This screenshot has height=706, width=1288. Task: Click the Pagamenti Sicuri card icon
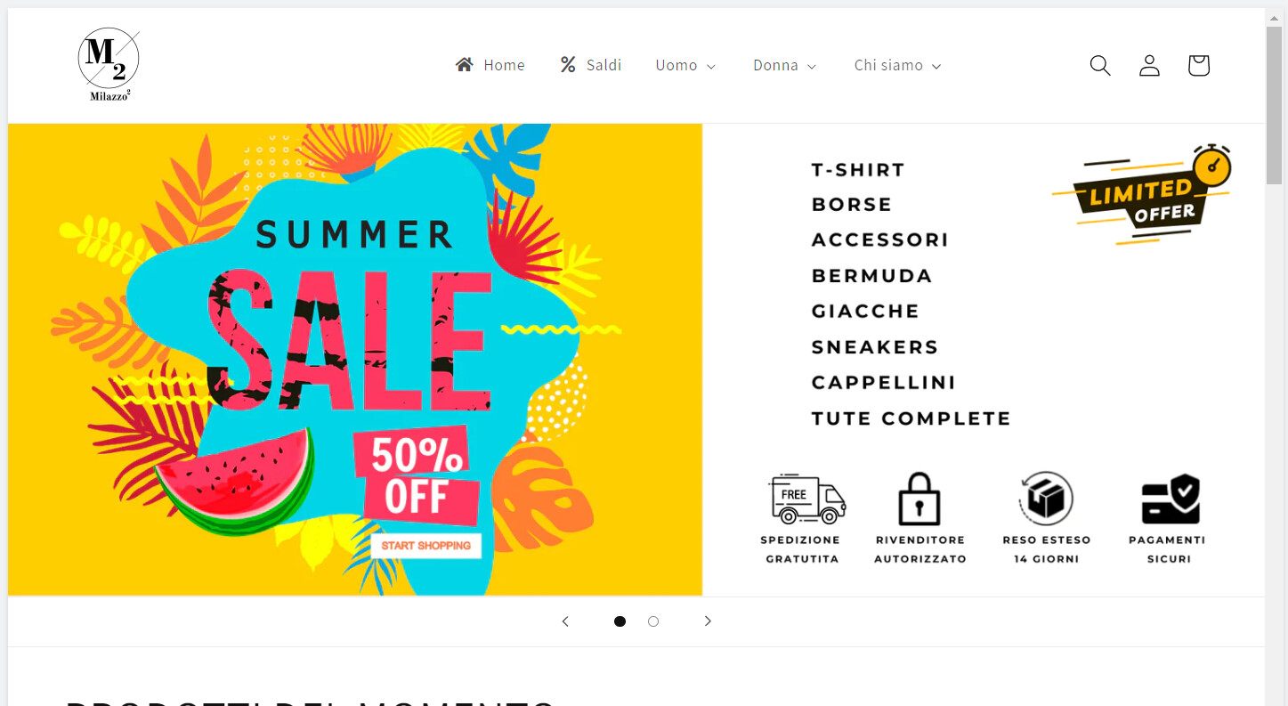pos(1171,499)
